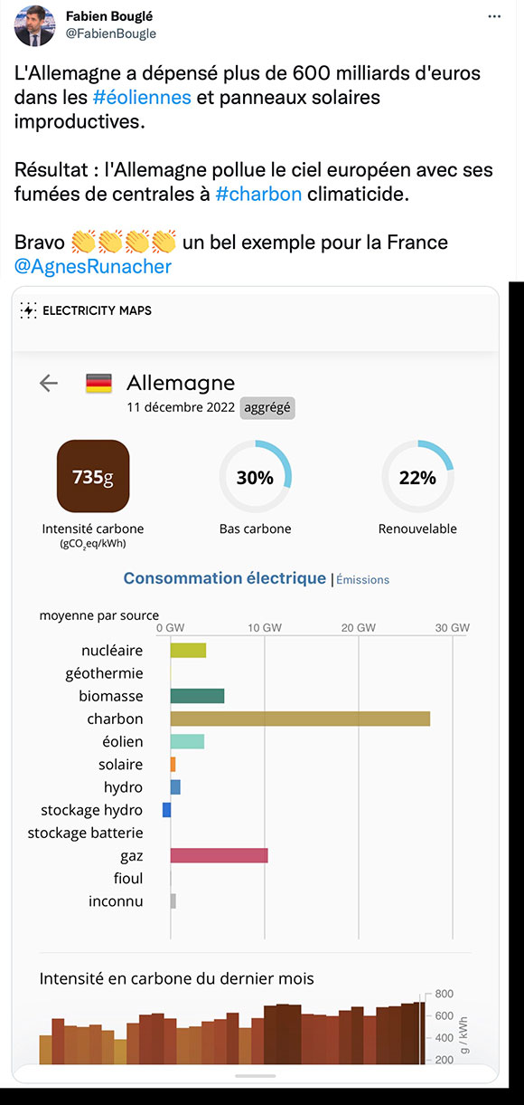Viewport: 524px width, 1105px height.
Task: Open the tweet's three-dot more menu
Action: [x=493, y=17]
